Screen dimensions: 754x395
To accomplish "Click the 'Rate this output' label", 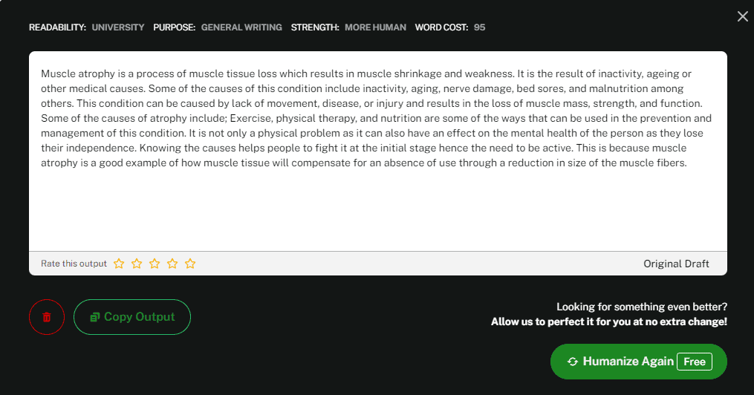I will tap(74, 264).
